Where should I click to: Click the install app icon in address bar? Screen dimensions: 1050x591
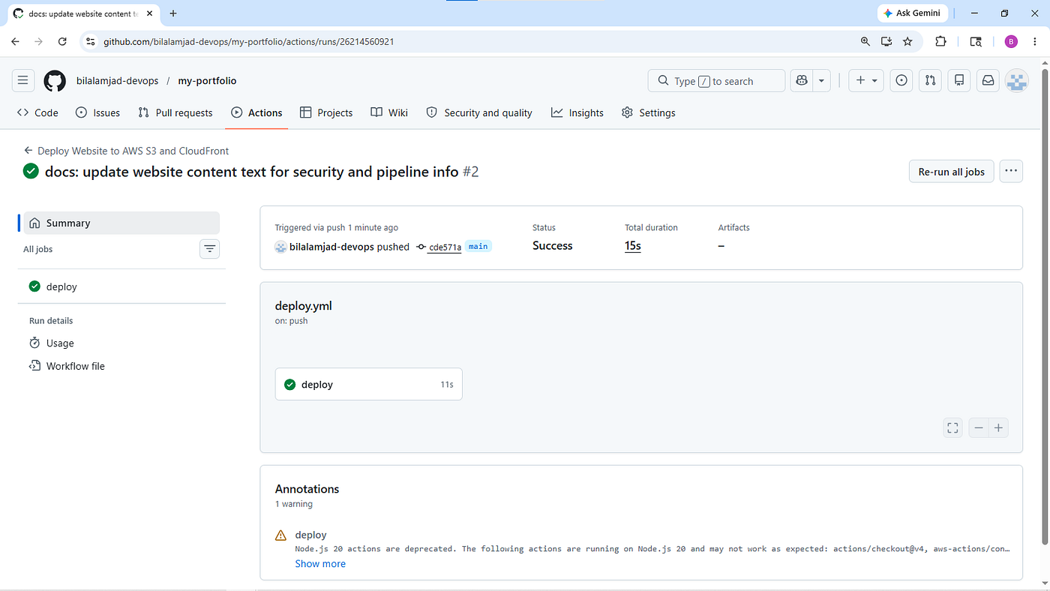pos(886,42)
